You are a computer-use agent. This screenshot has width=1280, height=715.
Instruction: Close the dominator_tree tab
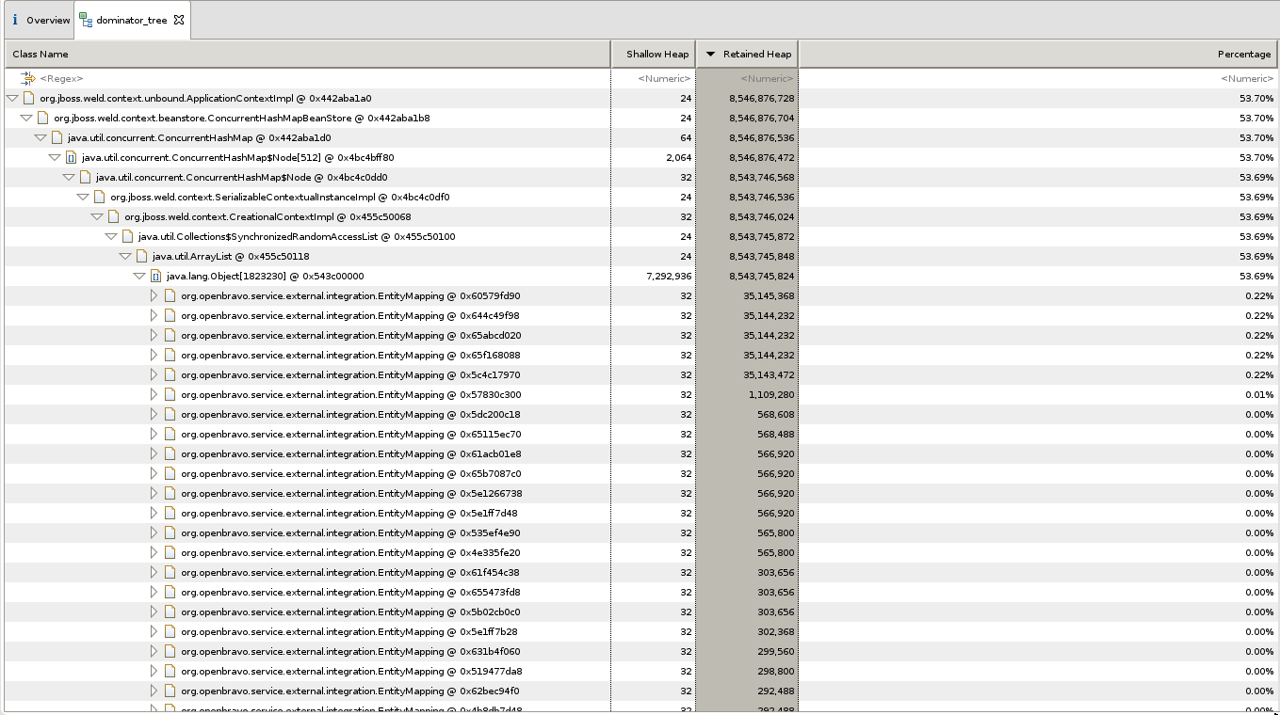pyautogui.click(x=179, y=20)
